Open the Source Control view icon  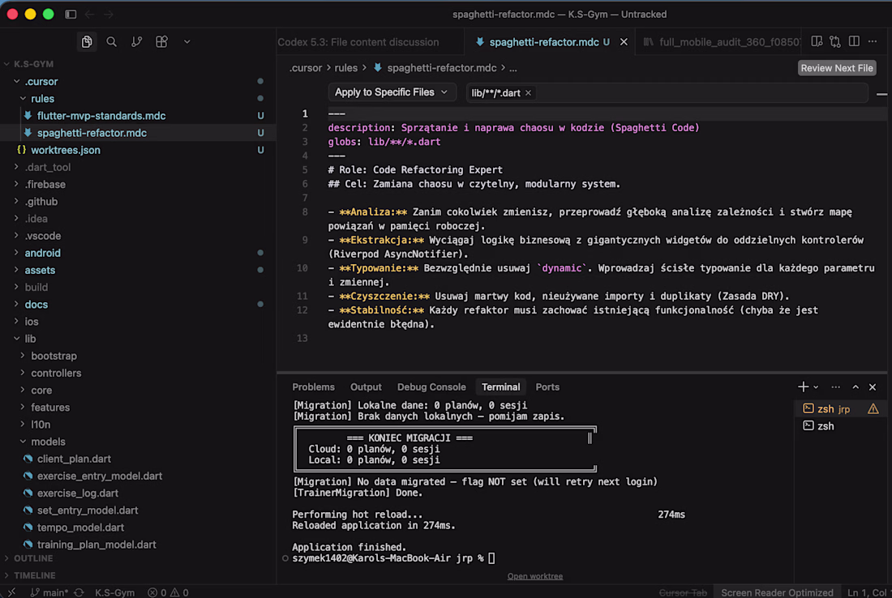tap(137, 41)
